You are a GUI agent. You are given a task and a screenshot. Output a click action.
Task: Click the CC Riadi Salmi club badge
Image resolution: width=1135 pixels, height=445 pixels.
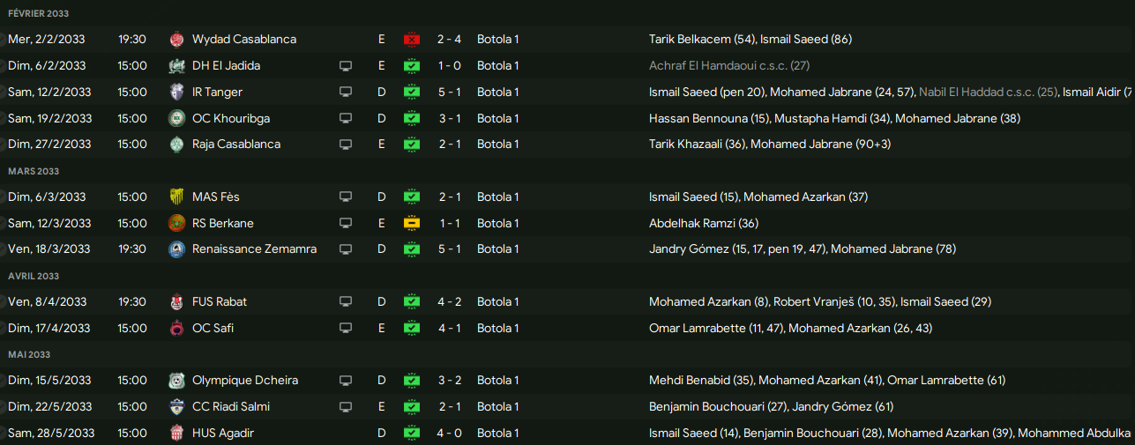(x=176, y=407)
